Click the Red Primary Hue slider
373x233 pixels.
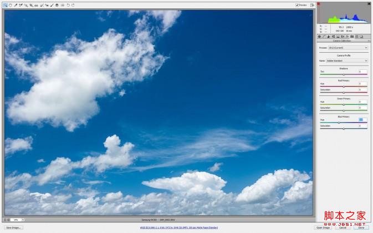coord(344,87)
